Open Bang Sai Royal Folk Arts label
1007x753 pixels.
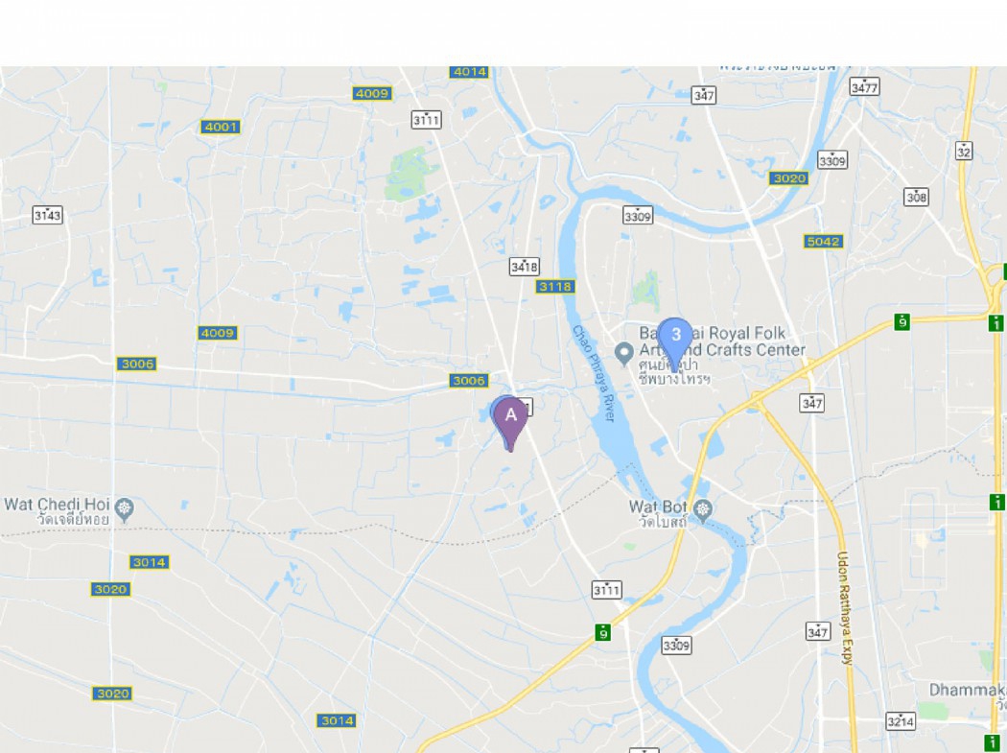click(721, 341)
